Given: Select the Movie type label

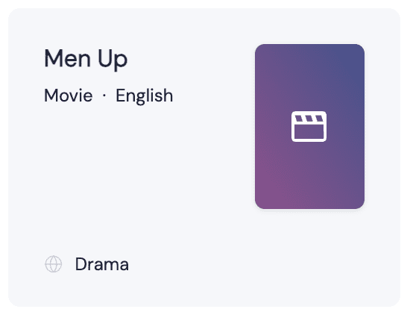Looking at the screenshot, I should coord(69,96).
